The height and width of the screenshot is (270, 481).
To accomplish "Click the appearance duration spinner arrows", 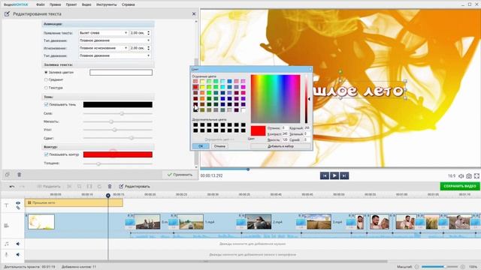I will [x=149, y=33].
